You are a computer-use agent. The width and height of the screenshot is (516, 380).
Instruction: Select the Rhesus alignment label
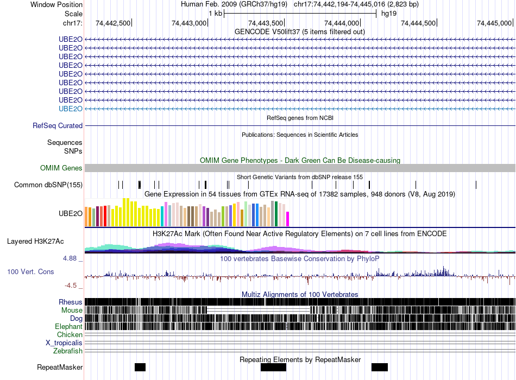[71, 302]
